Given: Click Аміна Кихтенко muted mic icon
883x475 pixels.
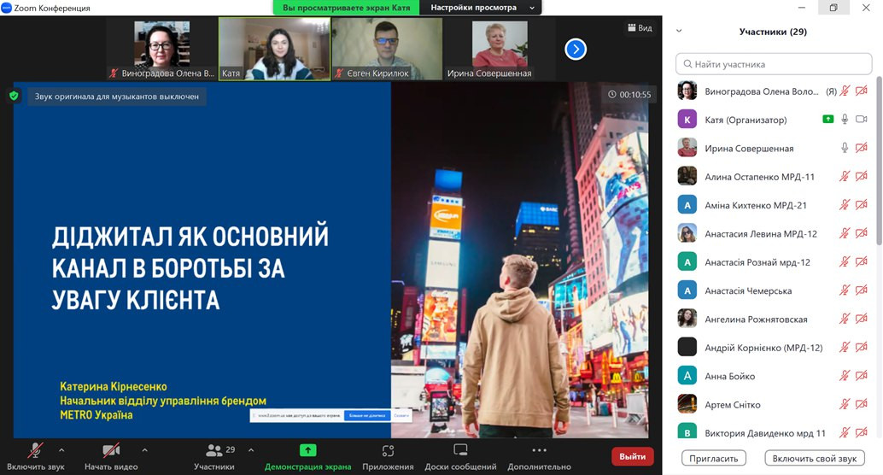Looking at the screenshot, I should [x=845, y=204].
